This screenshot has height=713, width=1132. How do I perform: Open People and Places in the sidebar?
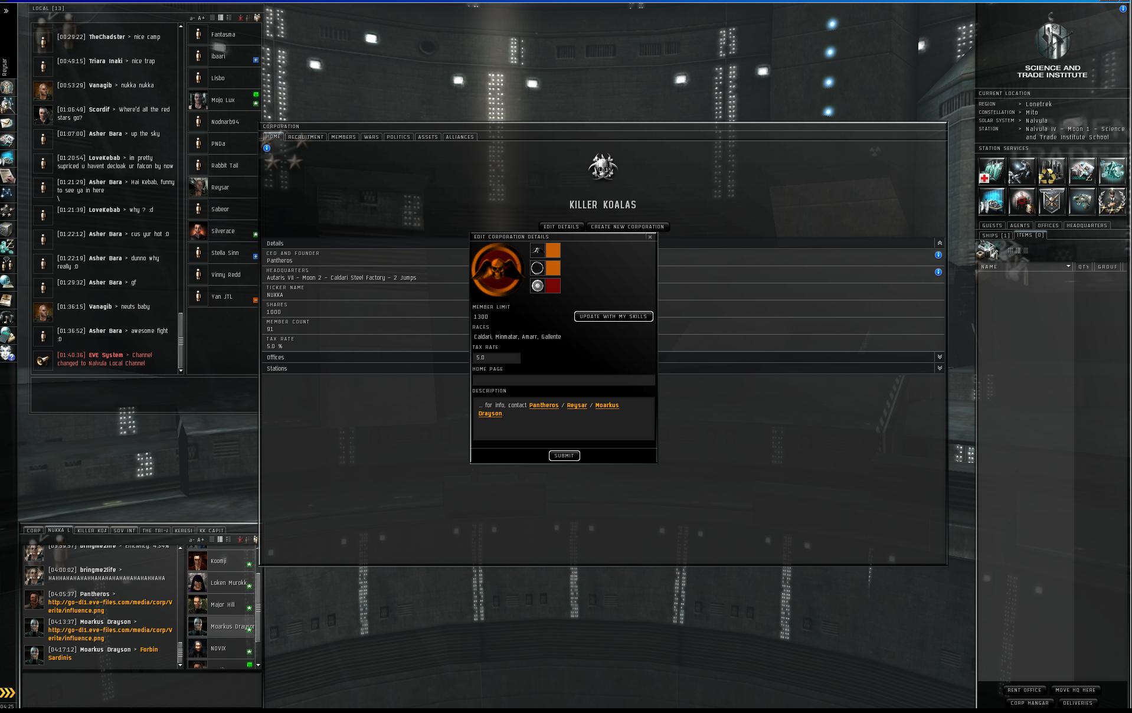[x=7, y=105]
